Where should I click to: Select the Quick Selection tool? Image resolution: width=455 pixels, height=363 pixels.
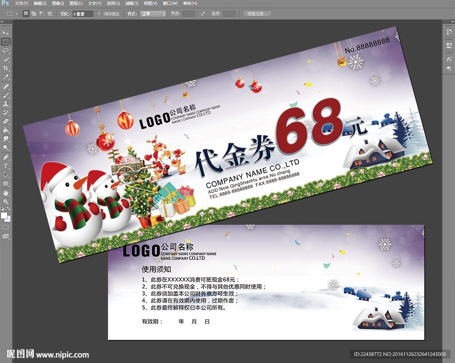click(6, 59)
